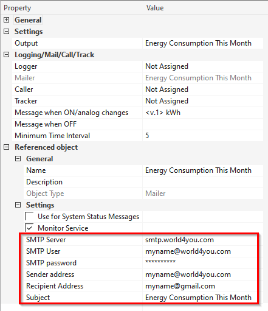Collapse the Logging/Mail/Call/Track section

point(7,55)
